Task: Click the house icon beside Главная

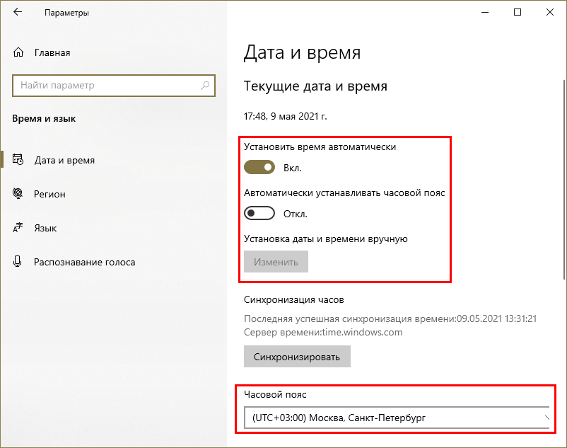Action: [19, 52]
